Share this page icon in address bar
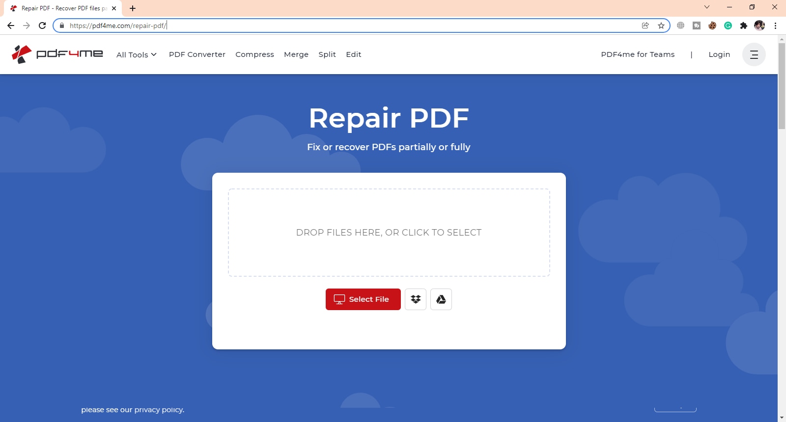This screenshot has height=422, width=786. tap(646, 26)
